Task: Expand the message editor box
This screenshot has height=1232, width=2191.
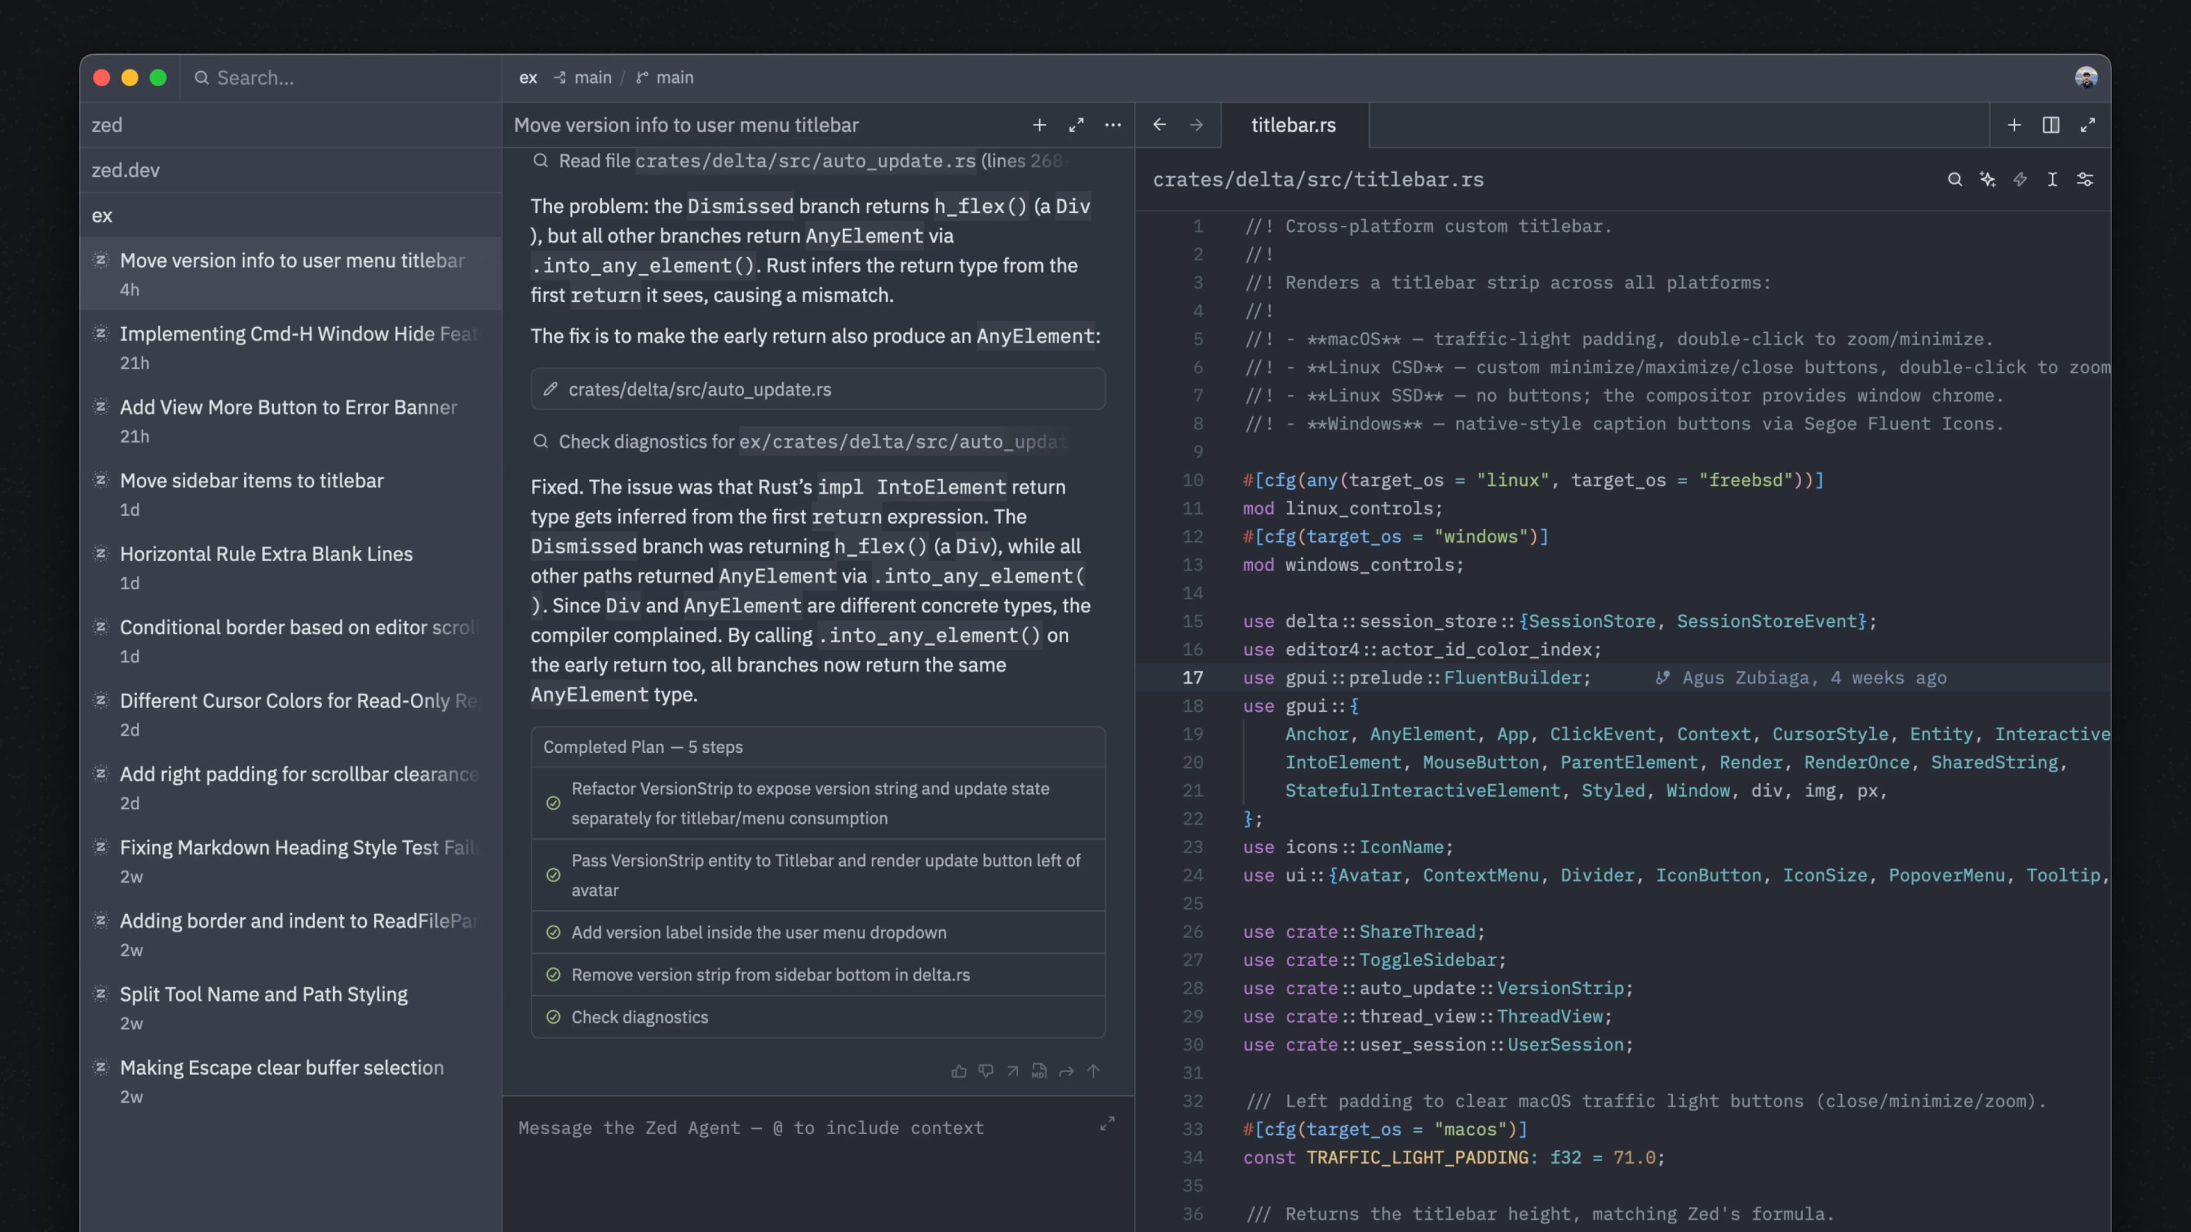Action: [x=1106, y=1124]
